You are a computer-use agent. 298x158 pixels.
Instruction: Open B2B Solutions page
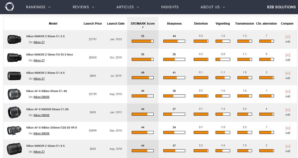pos(281,7)
